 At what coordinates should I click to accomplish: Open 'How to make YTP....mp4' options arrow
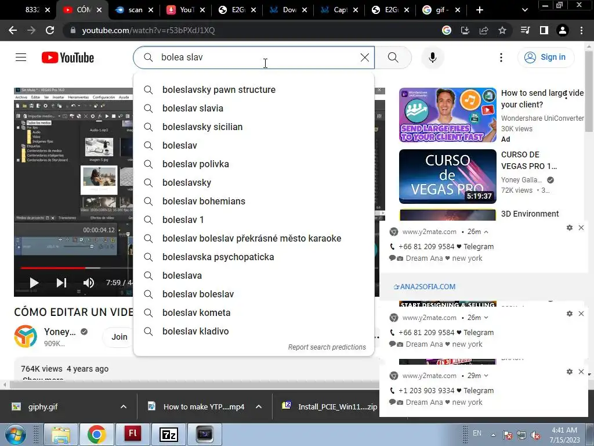[259, 407]
